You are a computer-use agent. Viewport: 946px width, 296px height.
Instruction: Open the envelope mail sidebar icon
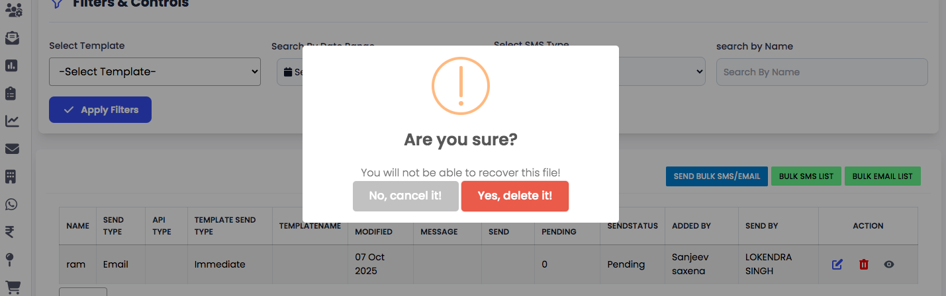point(12,149)
